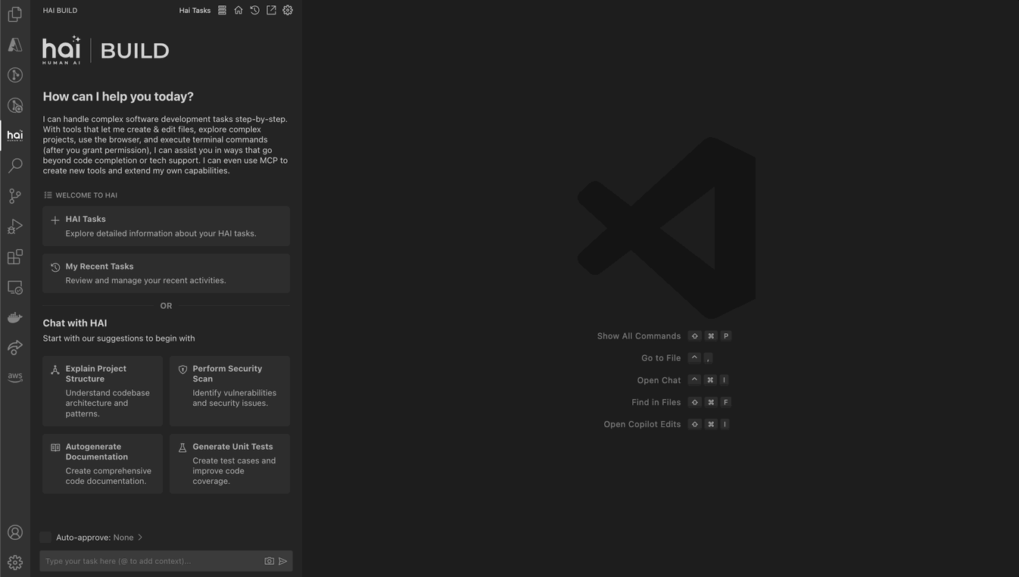
Task: Open the Accounts profile icon
Action: point(15,532)
